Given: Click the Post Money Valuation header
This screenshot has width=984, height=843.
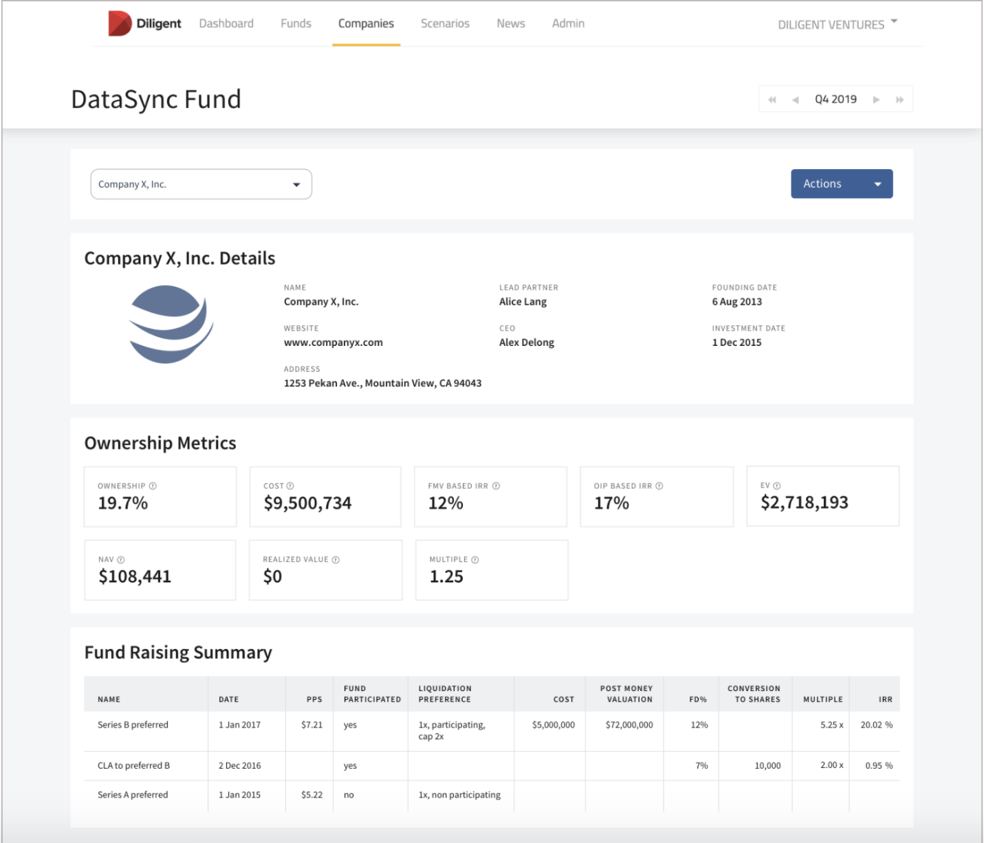Looking at the screenshot, I should 626,694.
